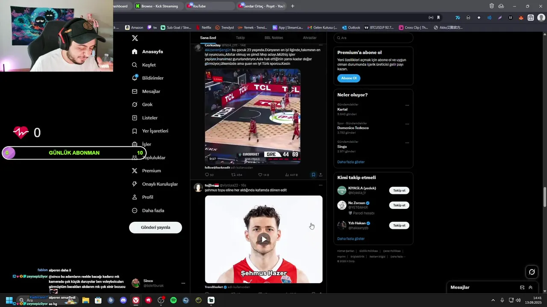
Task: Click the Ara search field on X
Action: click(373, 38)
